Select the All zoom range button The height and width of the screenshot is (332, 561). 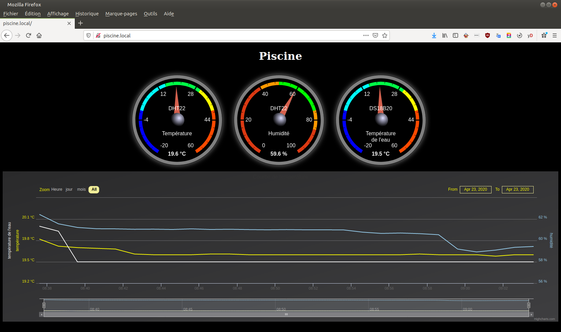pos(94,189)
